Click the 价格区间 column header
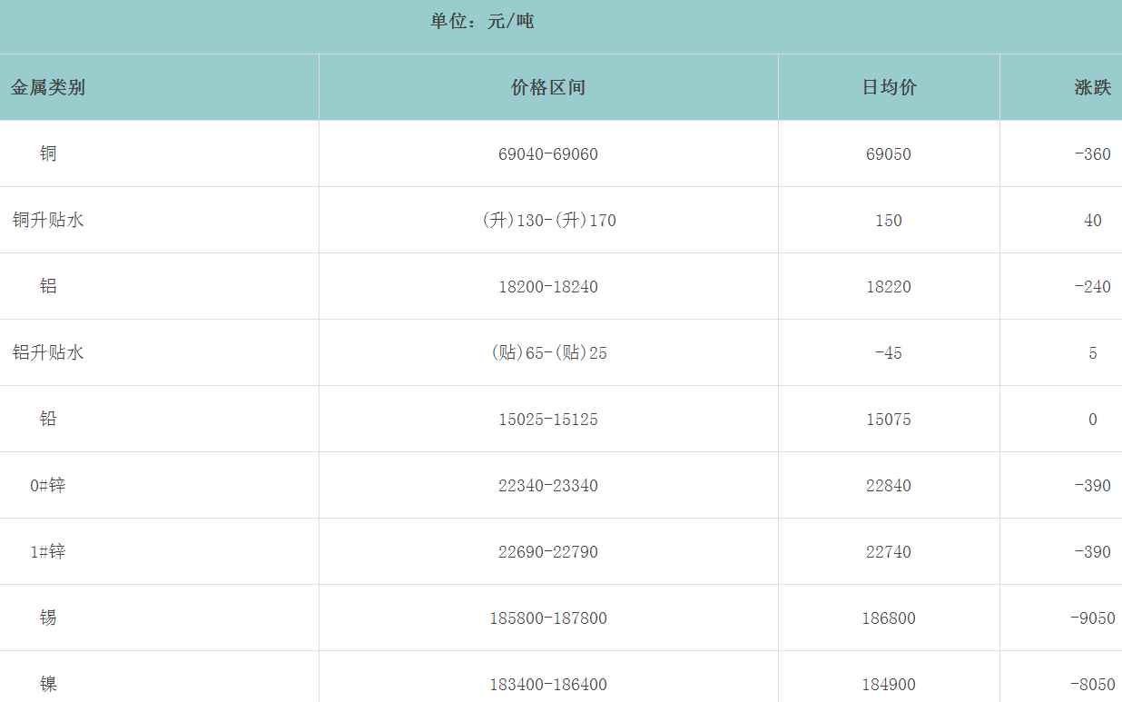 [x=548, y=87]
